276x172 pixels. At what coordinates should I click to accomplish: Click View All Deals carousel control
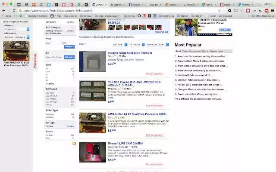click(224, 34)
